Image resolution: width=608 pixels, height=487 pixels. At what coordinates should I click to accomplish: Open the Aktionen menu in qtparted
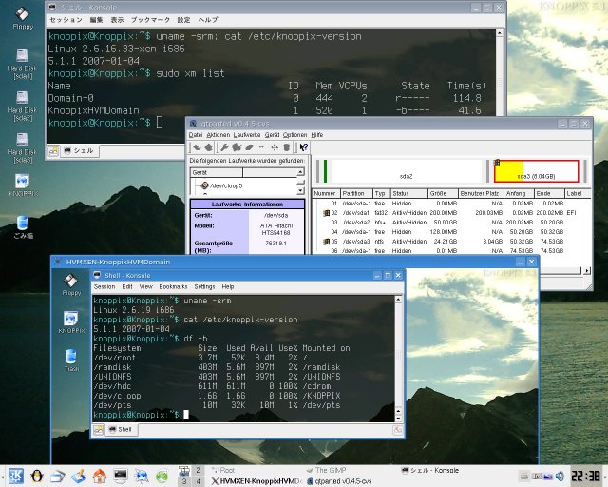(218, 135)
